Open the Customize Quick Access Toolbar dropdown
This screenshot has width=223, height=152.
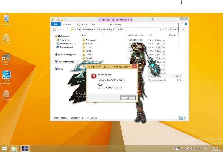65,19
